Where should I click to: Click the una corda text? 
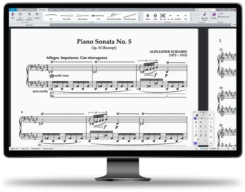40,91
